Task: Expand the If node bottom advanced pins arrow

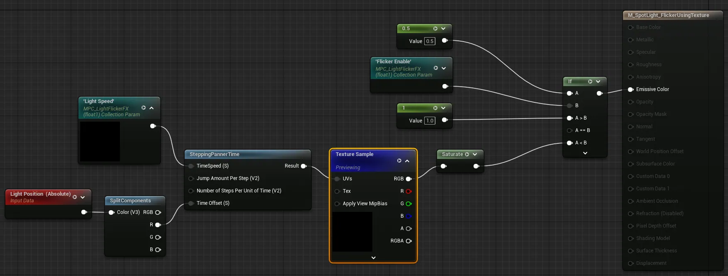Action: click(x=585, y=153)
